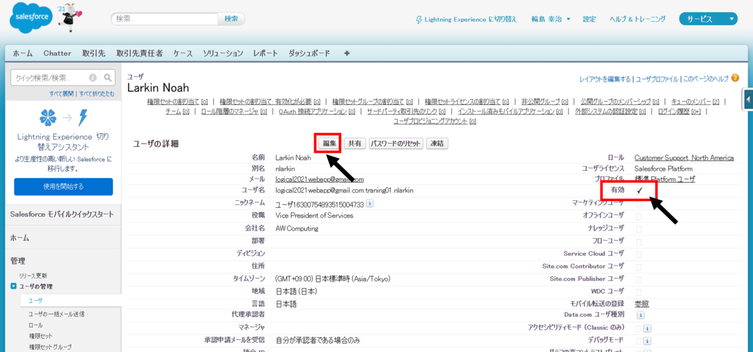Toggle the フローユーザ checkbox
Screen dimensions: 753x352
(639, 241)
